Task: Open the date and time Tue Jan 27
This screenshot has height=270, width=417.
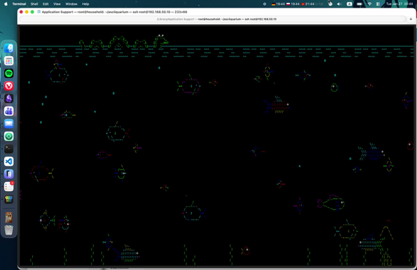Action: click(399, 4)
